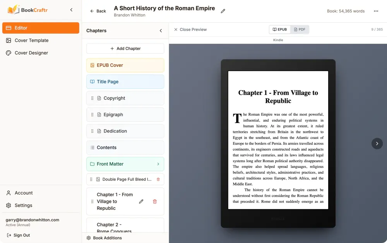Click the Sign Out link
387x243 pixels.
[x=19, y=235]
